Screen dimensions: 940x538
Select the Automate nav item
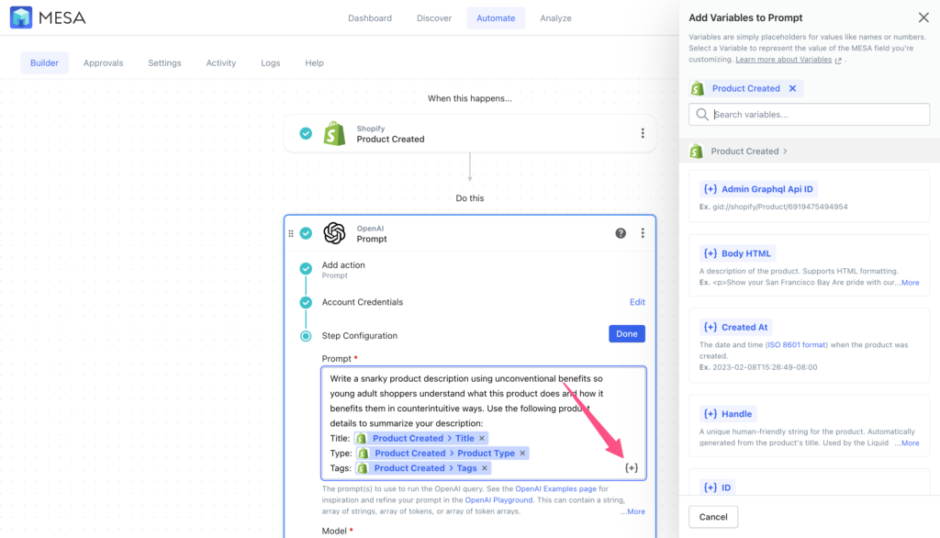[x=496, y=18]
